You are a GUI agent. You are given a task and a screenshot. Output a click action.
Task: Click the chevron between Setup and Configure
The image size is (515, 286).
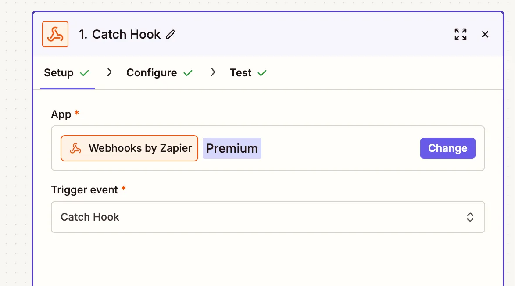(109, 72)
